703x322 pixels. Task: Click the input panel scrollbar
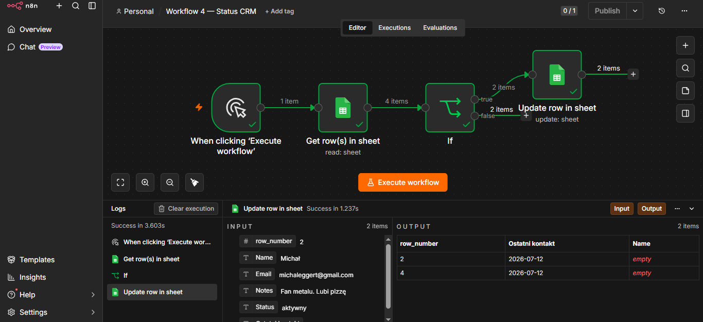[x=388, y=276]
